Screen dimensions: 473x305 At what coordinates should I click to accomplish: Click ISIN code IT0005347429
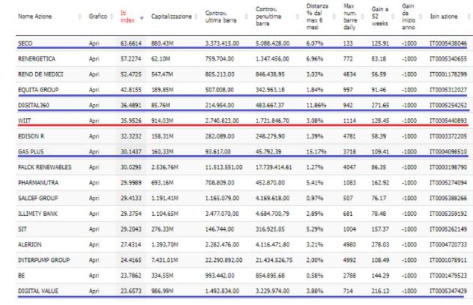448,291
